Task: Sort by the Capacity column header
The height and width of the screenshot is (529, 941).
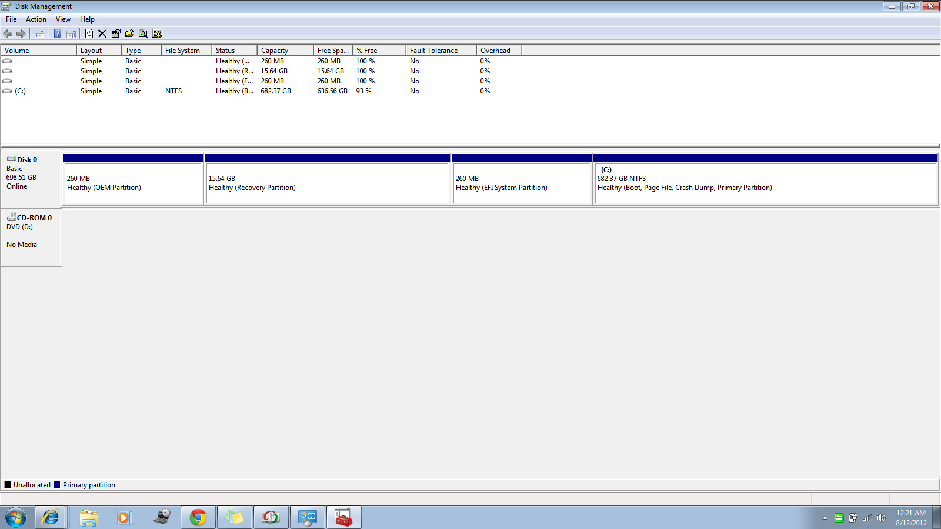Action: [x=285, y=51]
